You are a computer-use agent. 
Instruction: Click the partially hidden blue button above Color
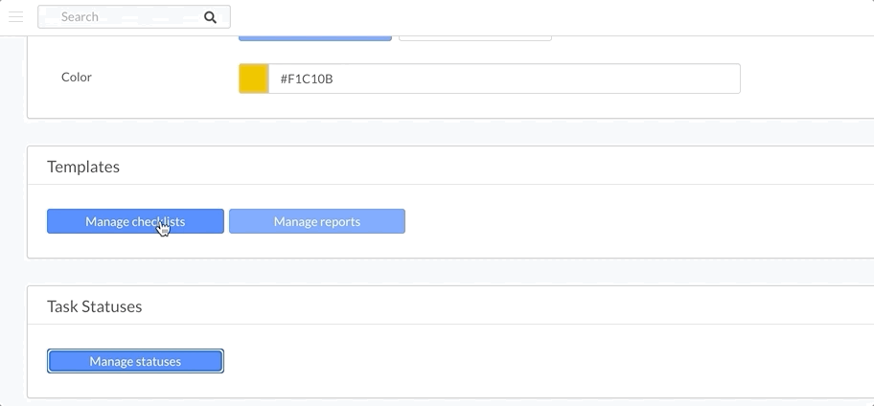pyautogui.click(x=315, y=38)
